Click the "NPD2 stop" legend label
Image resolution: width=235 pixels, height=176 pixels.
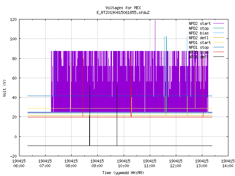pos(199,28)
